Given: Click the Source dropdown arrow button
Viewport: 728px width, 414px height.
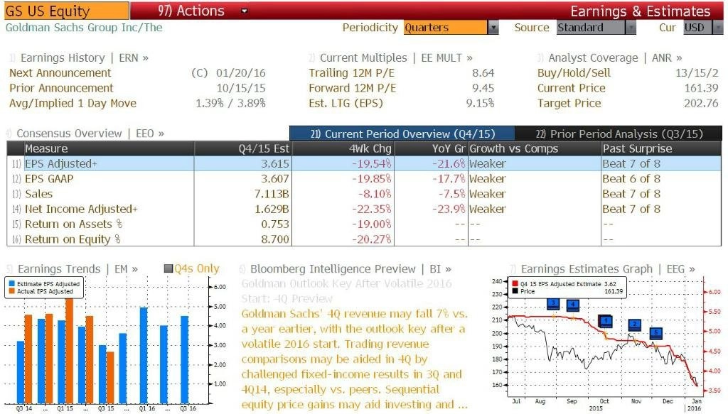Looking at the screenshot, I should [631, 28].
